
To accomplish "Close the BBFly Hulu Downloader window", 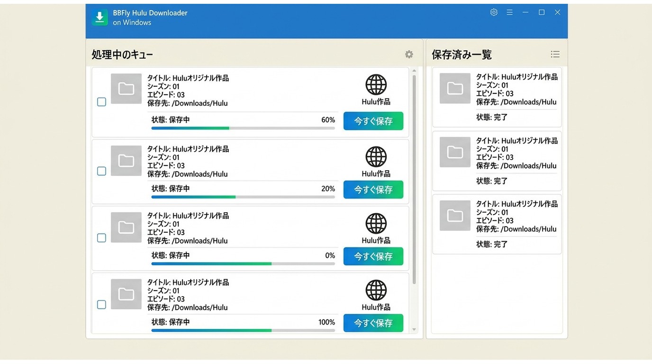I will [558, 12].
